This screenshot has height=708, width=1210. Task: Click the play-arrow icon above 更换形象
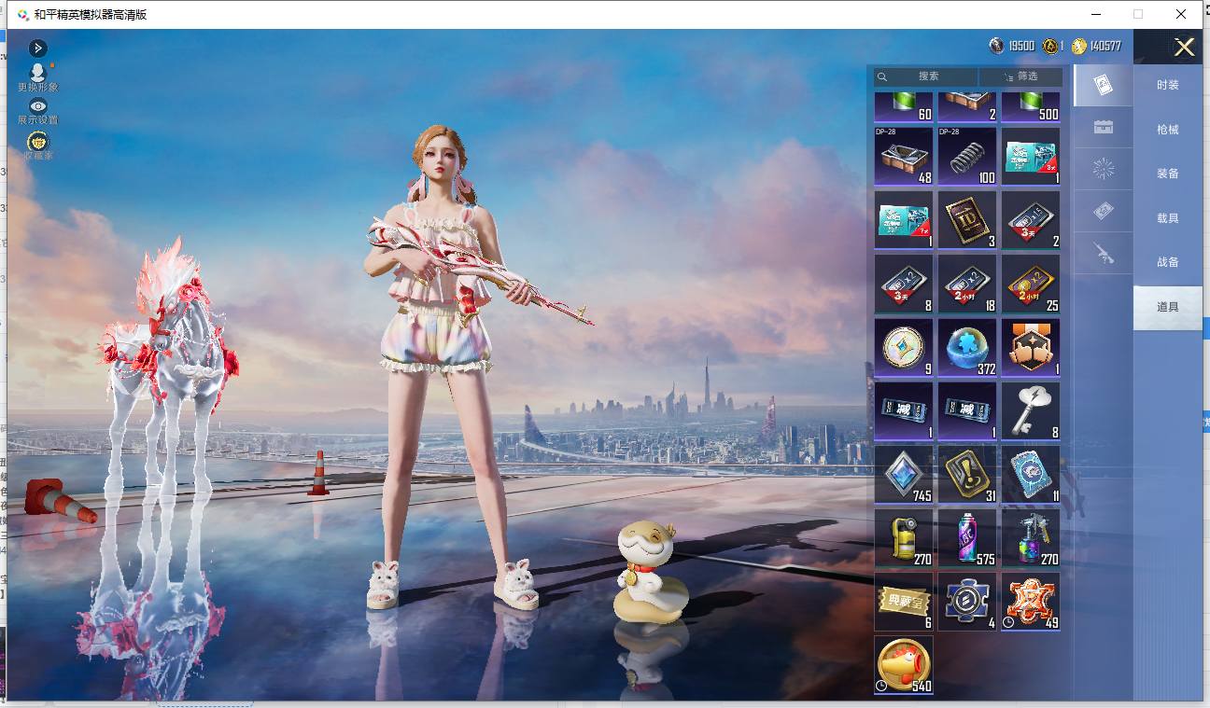[x=37, y=48]
